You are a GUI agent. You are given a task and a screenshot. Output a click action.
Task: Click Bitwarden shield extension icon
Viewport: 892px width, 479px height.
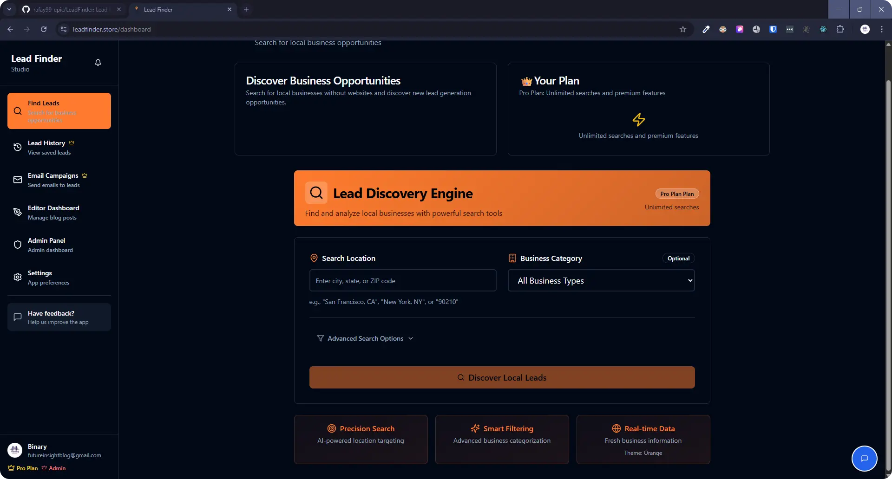click(x=773, y=29)
